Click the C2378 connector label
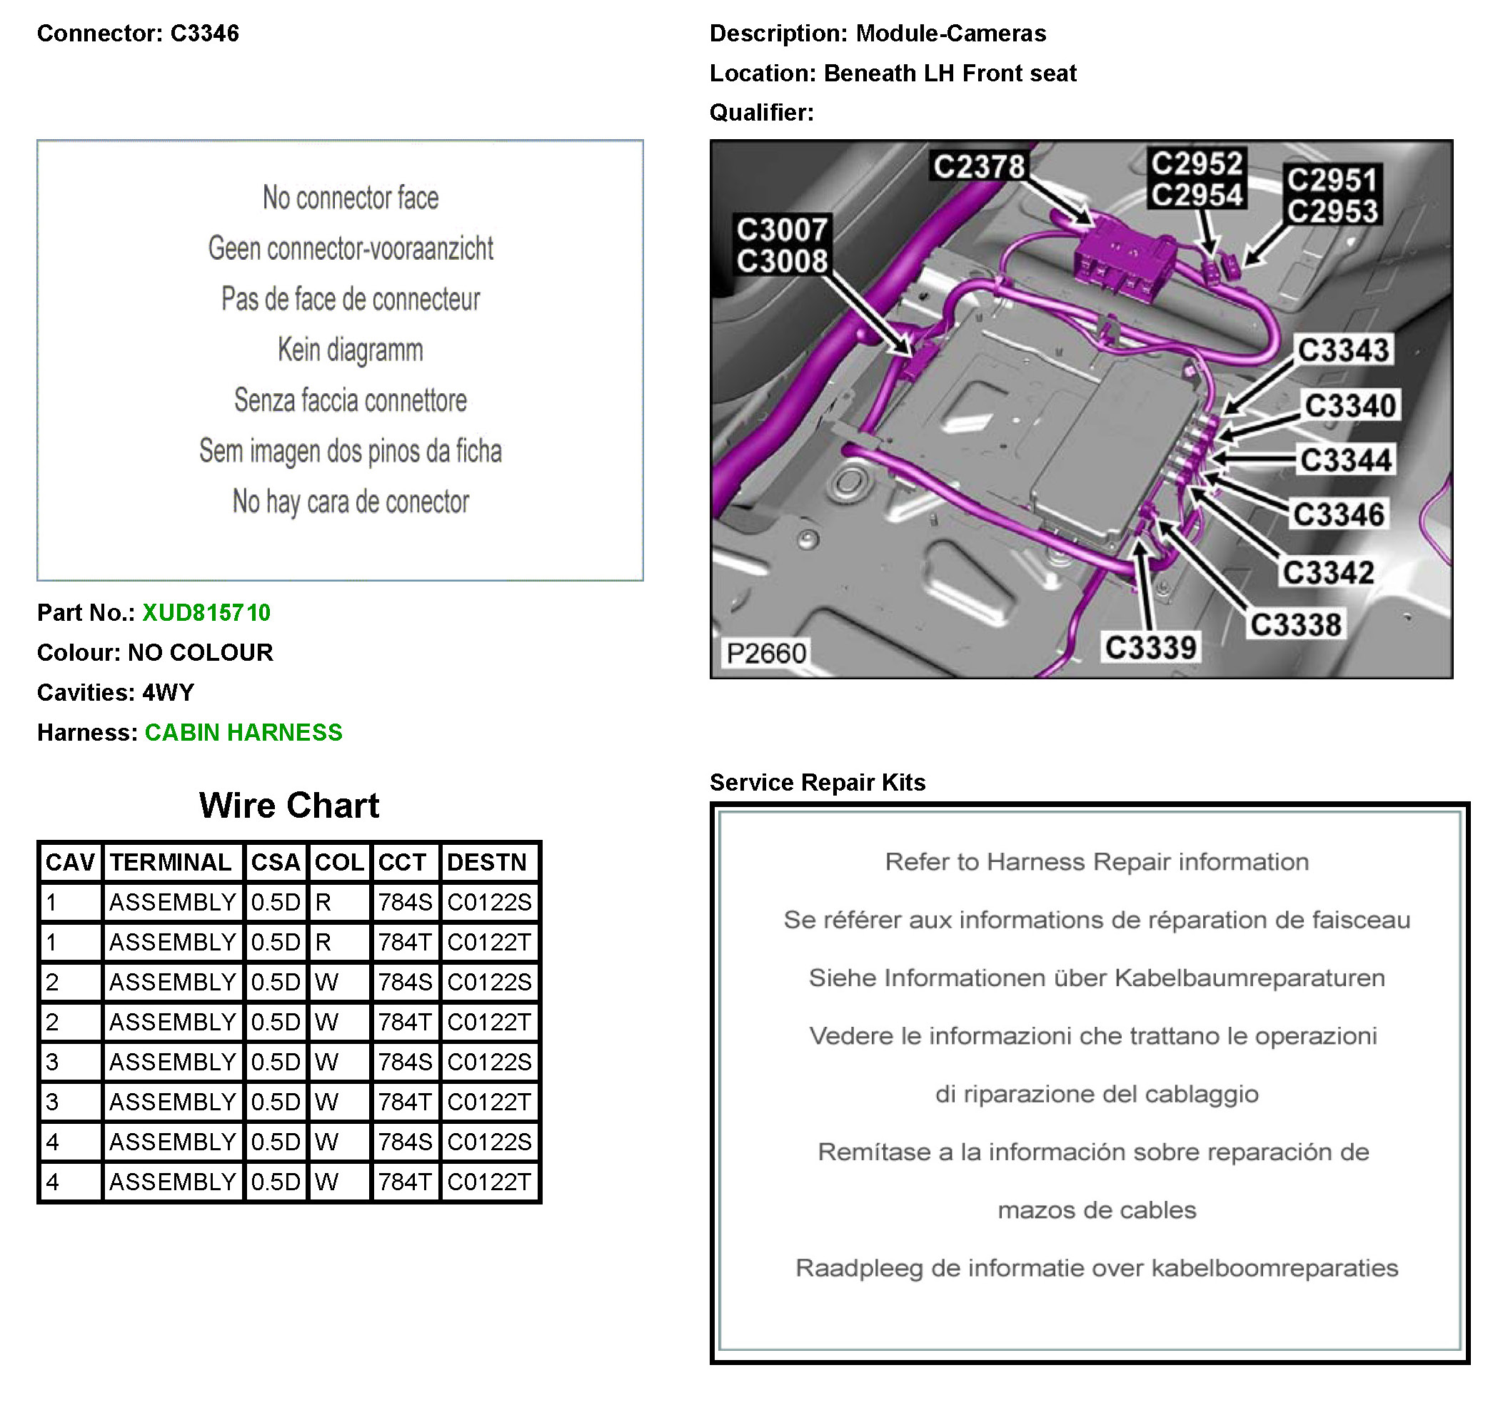This screenshot has width=1508, height=1405. pos(978,166)
